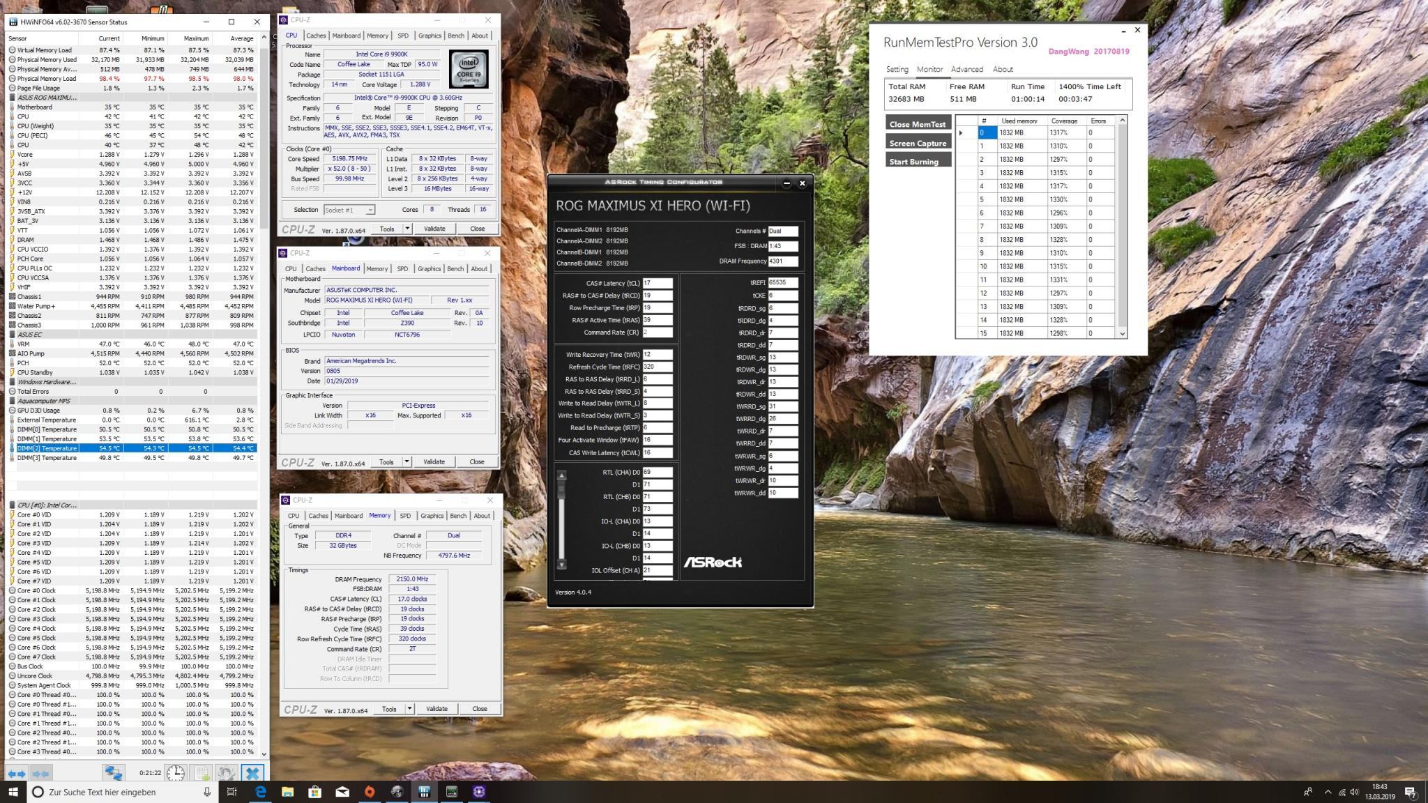Open File Explorer from taskbar
The height and width of the screenshot is (803, 1428).
click(287, 792)
